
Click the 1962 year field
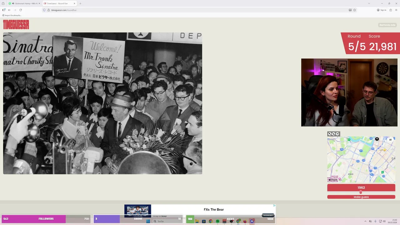pyautogui.click(x=361, y=187)
